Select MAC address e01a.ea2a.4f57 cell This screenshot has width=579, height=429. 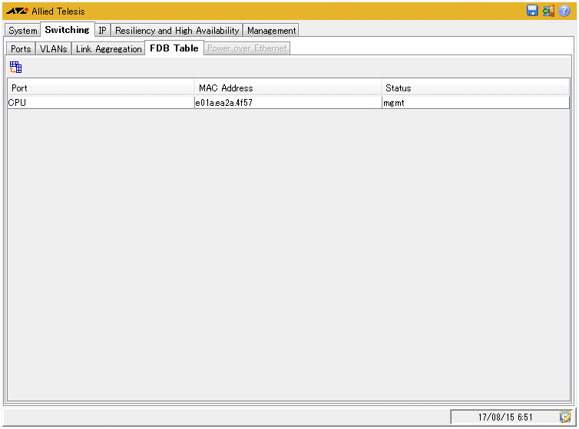[288, 103]
